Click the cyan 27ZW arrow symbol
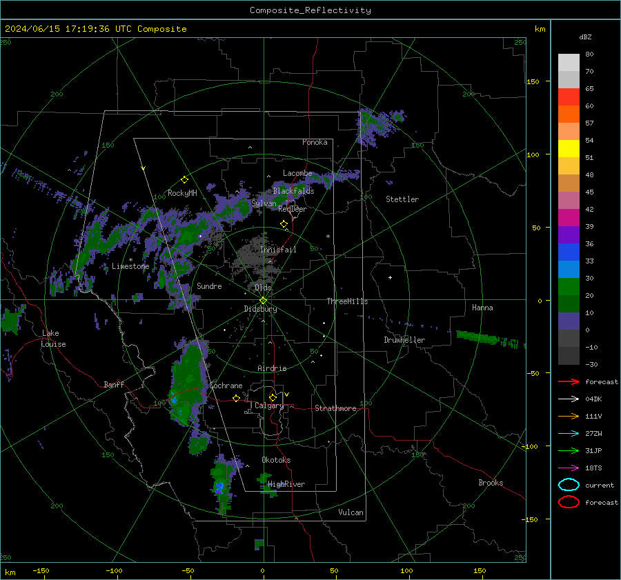Screen dimensions: 621x580 [x=569, y=434]
